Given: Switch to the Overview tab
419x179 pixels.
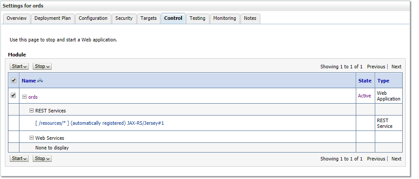Looking at the screenshot, I should pyautogui.click(x=17, y=19).
